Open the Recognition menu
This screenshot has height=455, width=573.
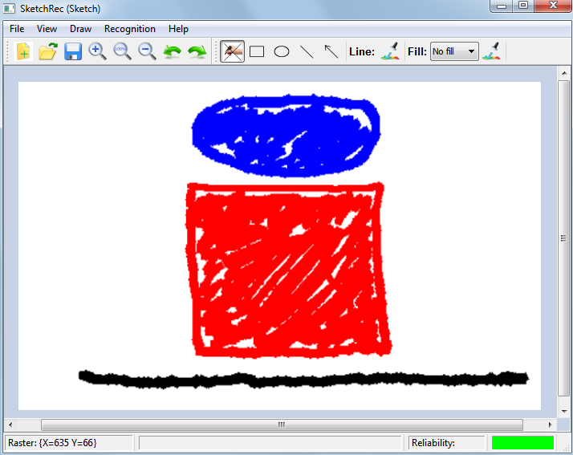coord(130,29)
